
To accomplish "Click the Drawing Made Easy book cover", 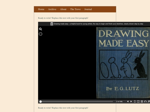I will point(123,63).
